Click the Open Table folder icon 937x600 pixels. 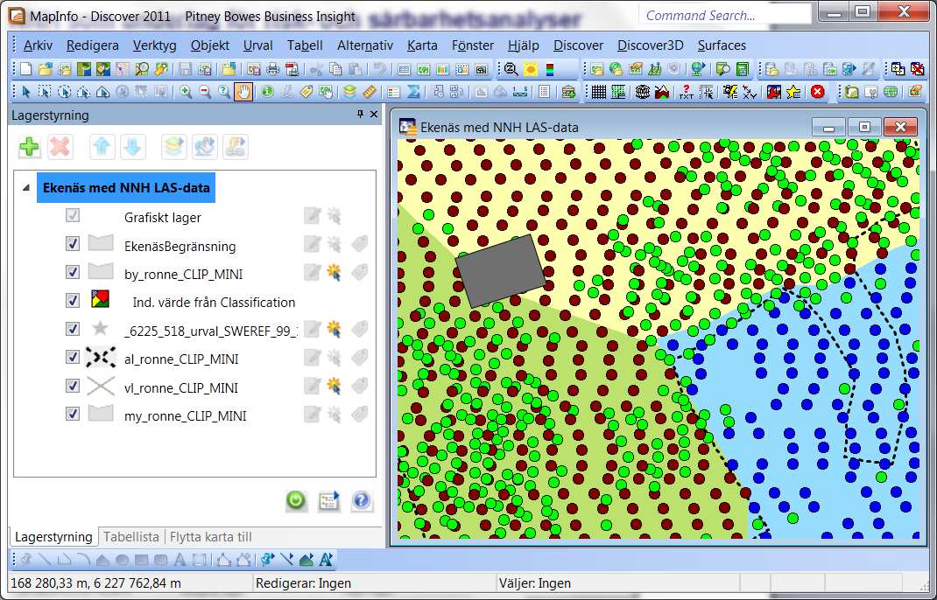click(x=45, y=69)
